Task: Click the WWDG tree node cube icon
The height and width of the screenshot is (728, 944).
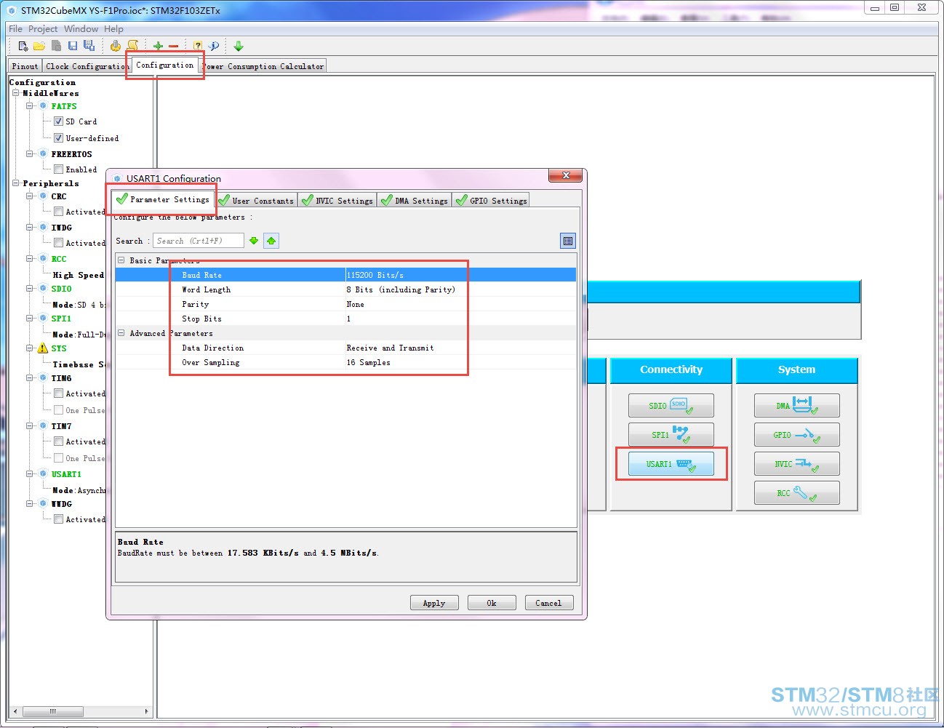Action: pyautogui.click(x=43, y=504)
